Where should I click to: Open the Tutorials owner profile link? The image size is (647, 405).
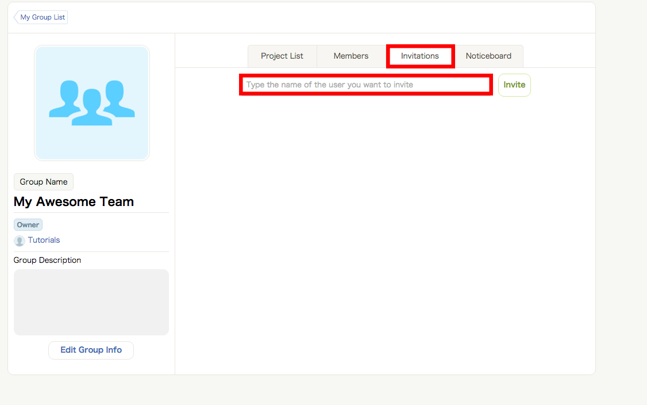[x=44, y=240]
